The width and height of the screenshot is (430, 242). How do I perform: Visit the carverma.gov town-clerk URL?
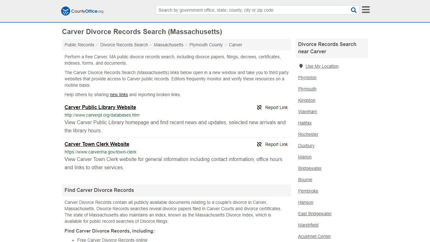(x=100, y=152)
